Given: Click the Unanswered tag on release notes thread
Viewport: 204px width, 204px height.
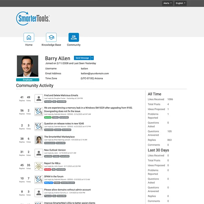Looking at the screenshot, I should coord(49,130).
